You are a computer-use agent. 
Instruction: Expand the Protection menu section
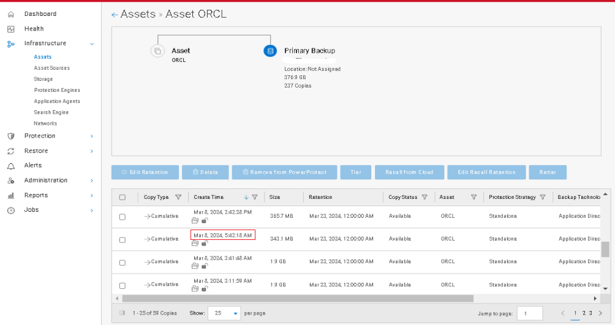pos(92,136)
